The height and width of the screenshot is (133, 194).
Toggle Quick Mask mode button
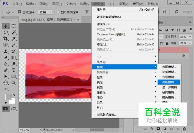pyautogui.click(x=5, y=109)
